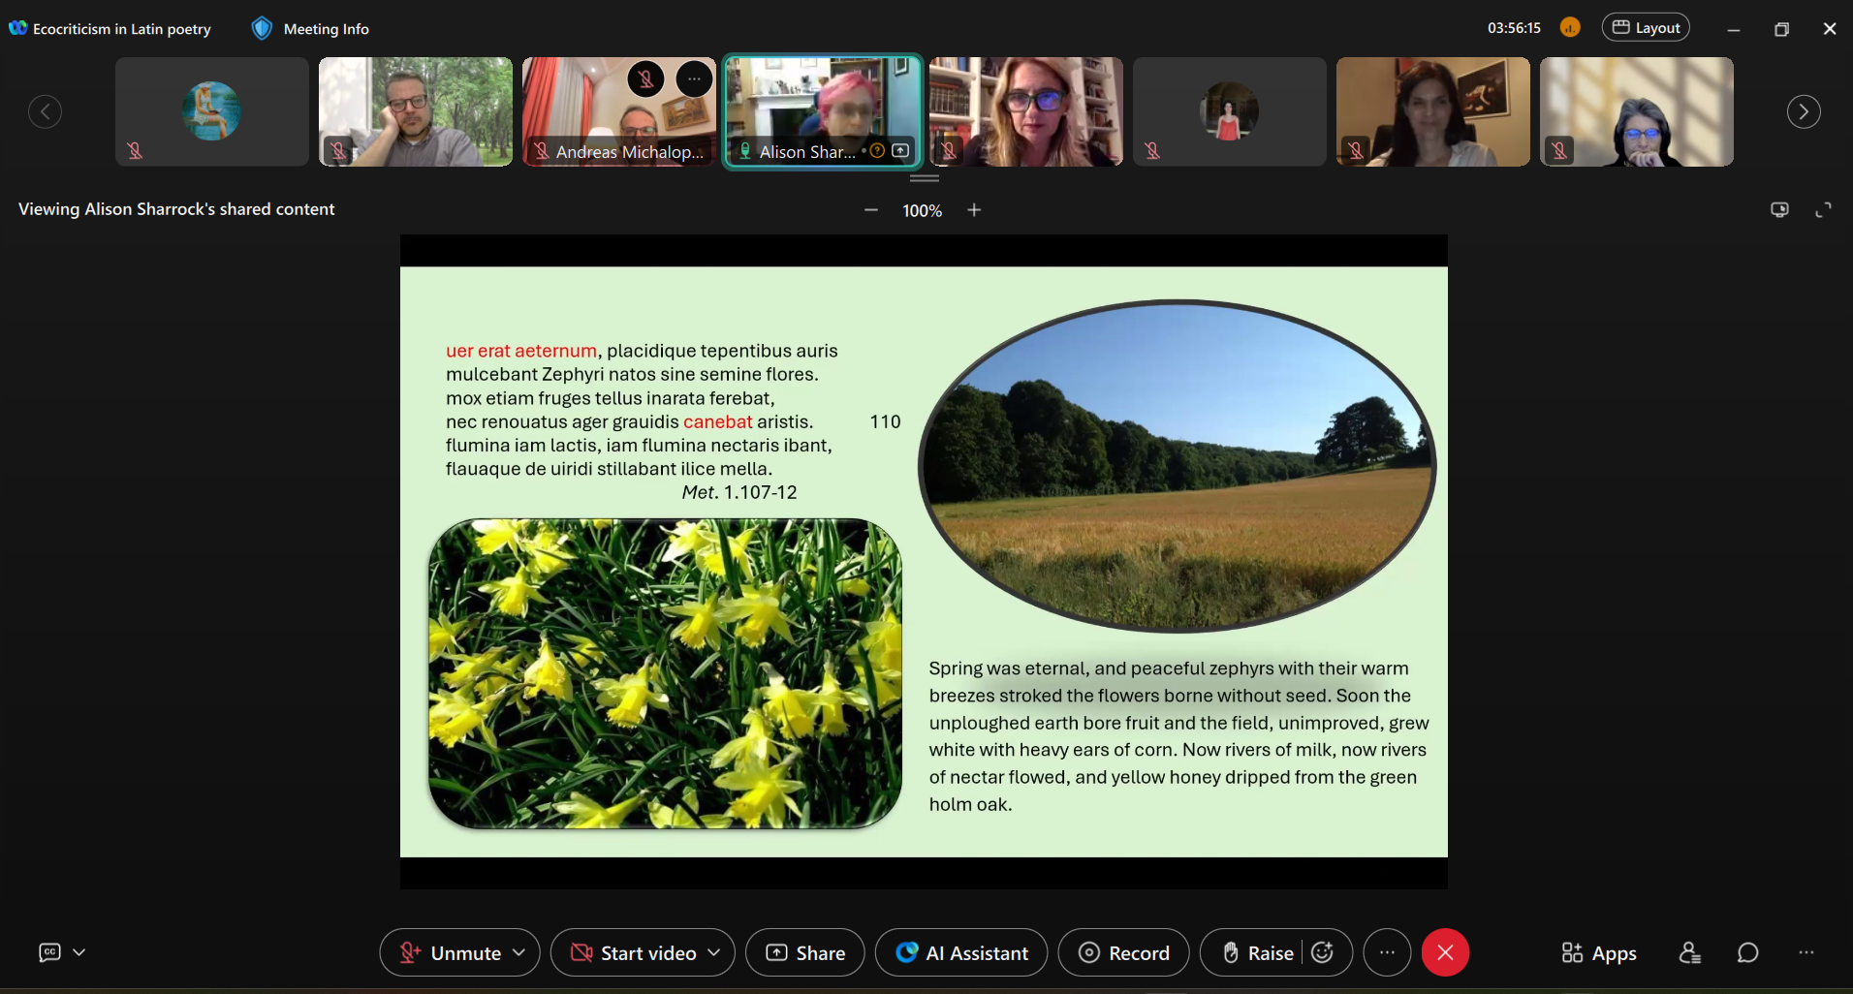Click the pop-out shared content icon
Image resolution: width=1853 pixels, height=994 pixels.
coord(1779,210)
